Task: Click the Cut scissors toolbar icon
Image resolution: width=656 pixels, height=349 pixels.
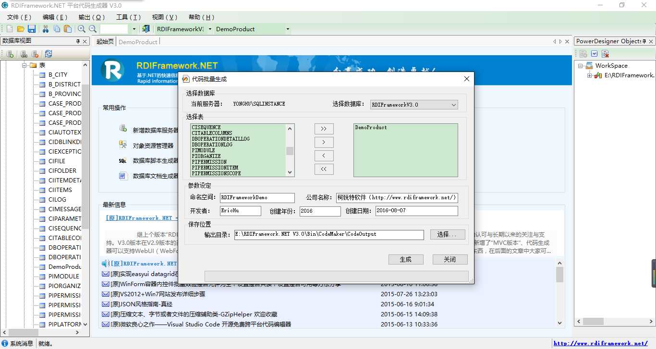Action: click(46, 29)
